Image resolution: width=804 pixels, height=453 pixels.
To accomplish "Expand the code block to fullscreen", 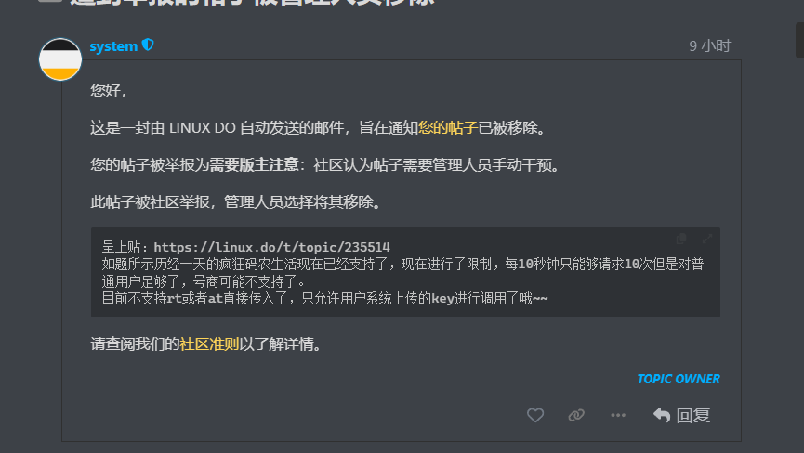I will point(707,239).
